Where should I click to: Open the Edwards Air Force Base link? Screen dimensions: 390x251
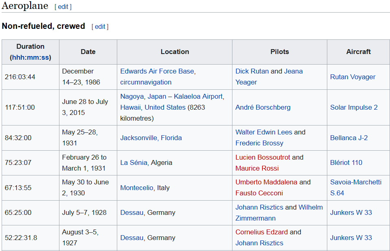(157, 71)
